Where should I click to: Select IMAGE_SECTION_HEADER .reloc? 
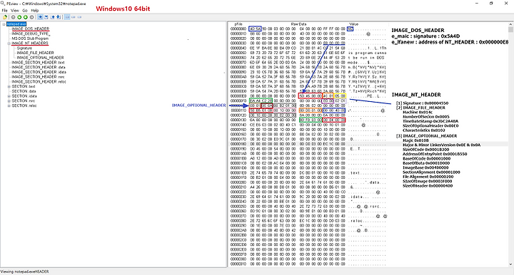click(39, 82)
